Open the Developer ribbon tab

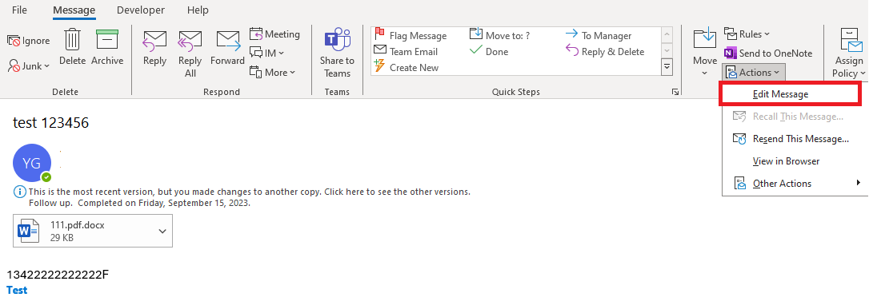tap(141, 10)
